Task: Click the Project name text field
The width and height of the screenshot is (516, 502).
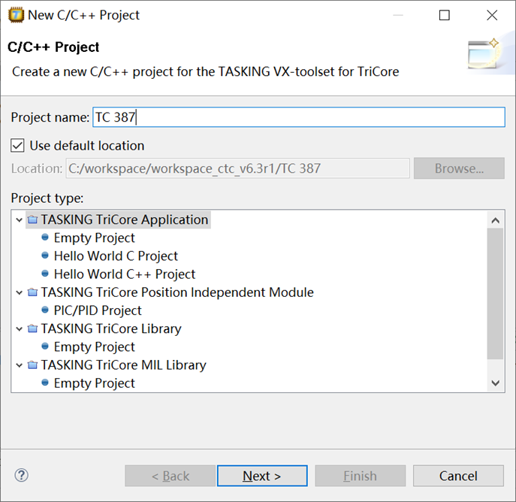Action: (x=298, y=117)
